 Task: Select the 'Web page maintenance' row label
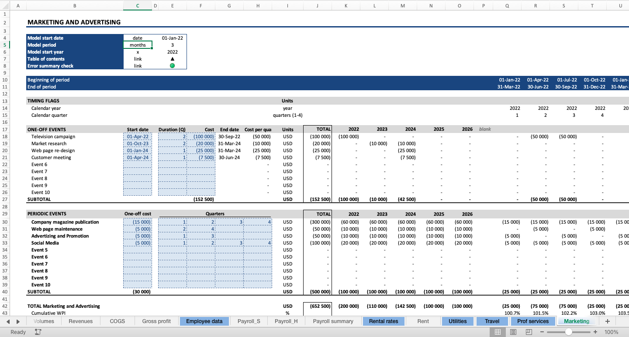pos(57,229)
